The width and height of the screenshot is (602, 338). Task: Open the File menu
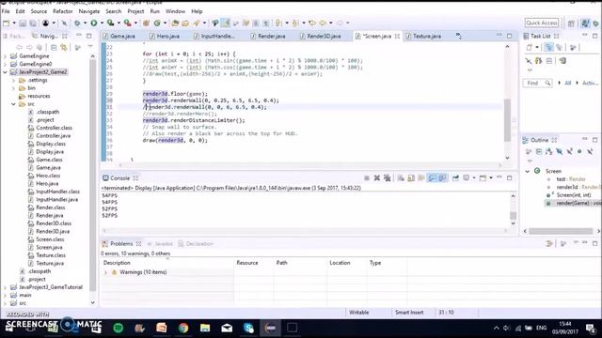pos(6,11)
